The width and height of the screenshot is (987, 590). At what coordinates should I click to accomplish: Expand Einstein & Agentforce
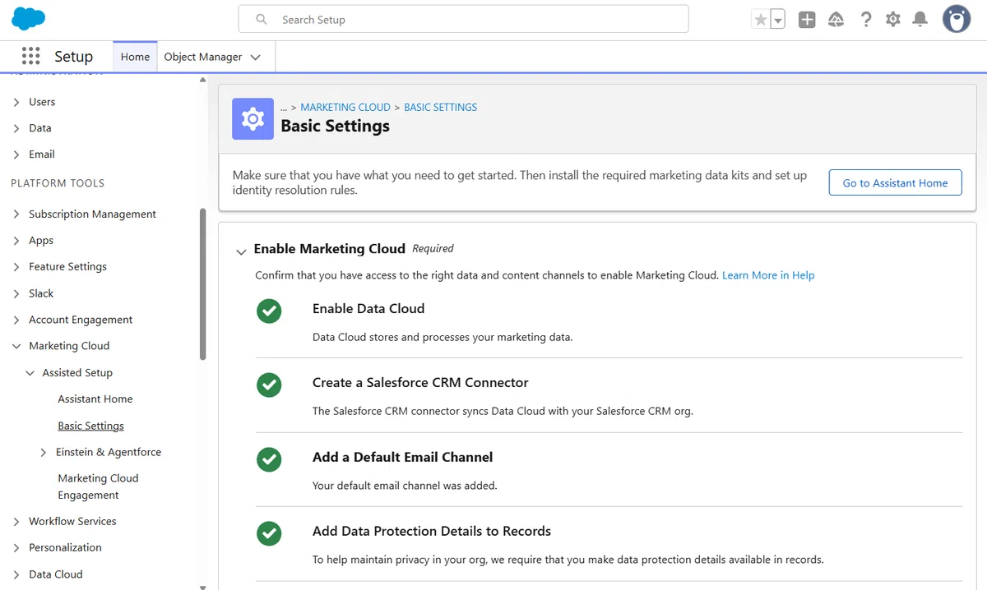44,453
